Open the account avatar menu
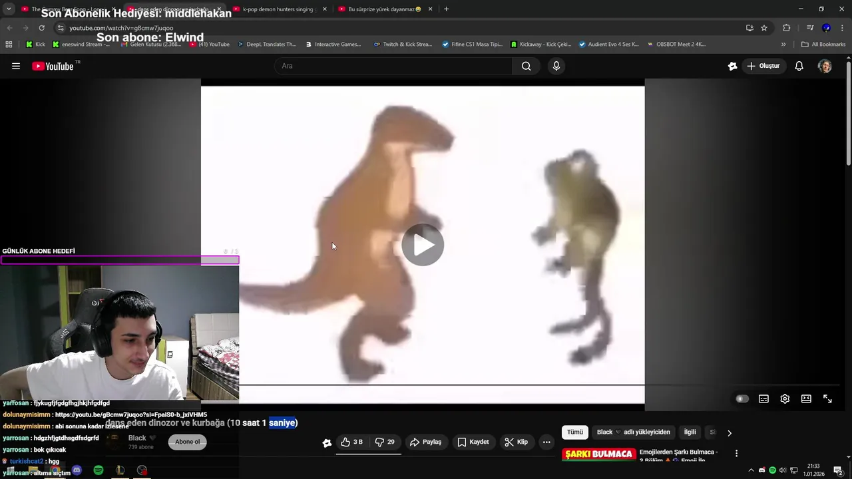The height and width of the screenshot is (479, 852). tap(825, 66)
